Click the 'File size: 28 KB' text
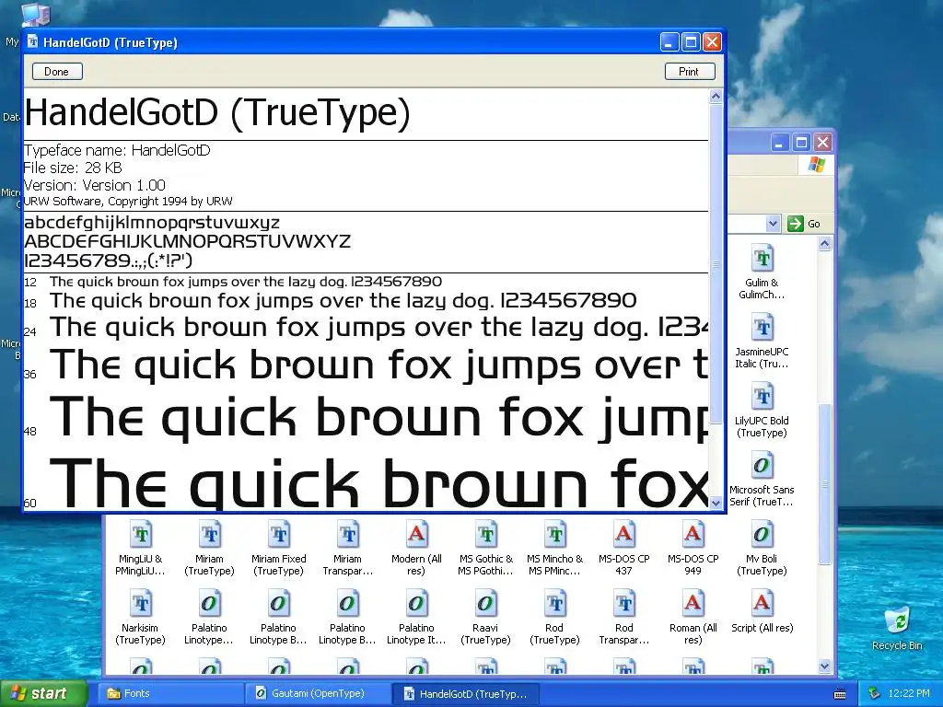943x707 pixels. point(73,168)
